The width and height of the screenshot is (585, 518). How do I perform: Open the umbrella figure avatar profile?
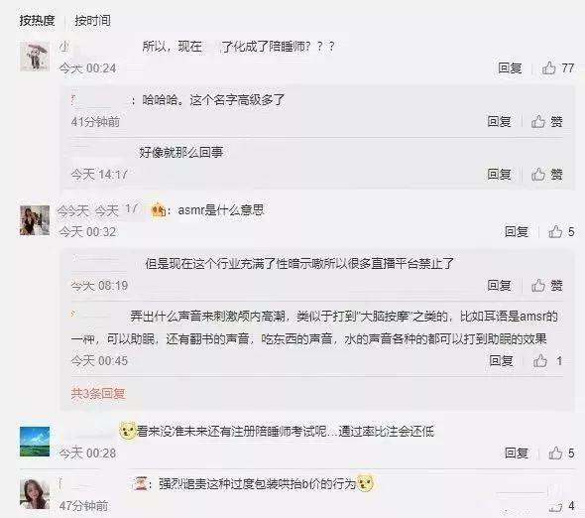coord(35,57)
